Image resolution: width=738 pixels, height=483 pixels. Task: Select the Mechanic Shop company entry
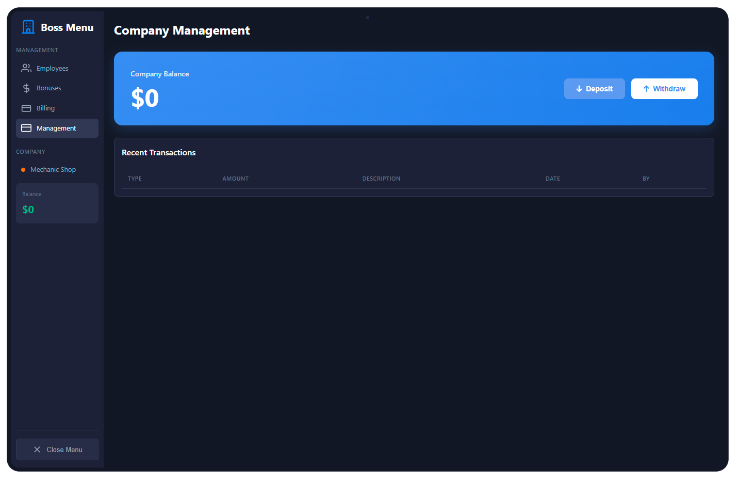pyautogui.click(x=54, y=169)
